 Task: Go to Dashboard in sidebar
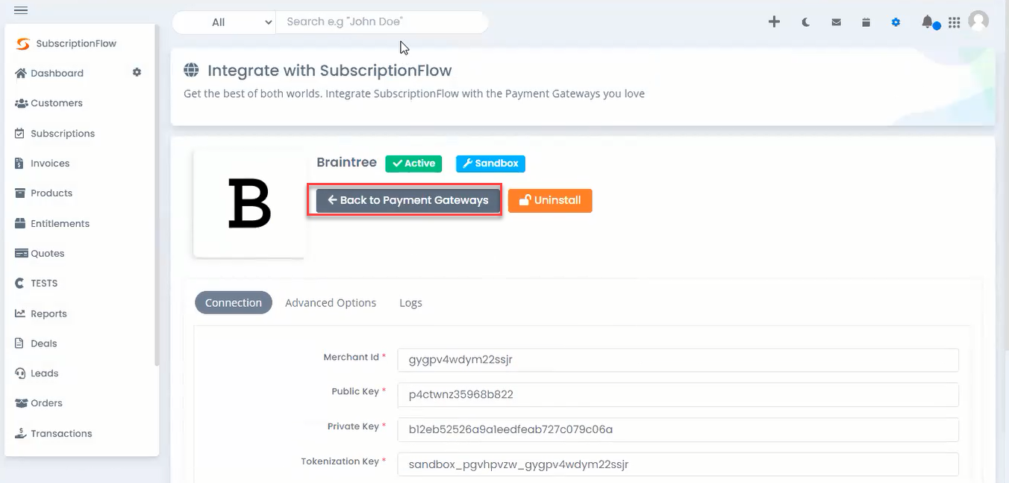[x=57, y=73]
